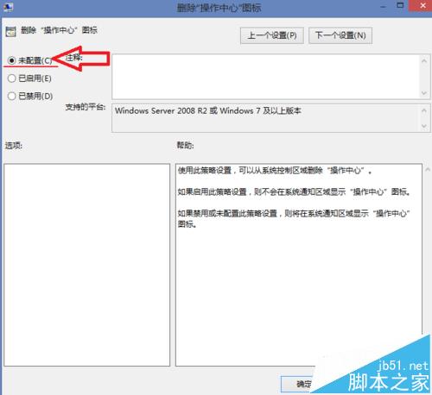Click supported platform box scroll down arrow
This screenshot has height=395, width=432.
tap(424, 126)
